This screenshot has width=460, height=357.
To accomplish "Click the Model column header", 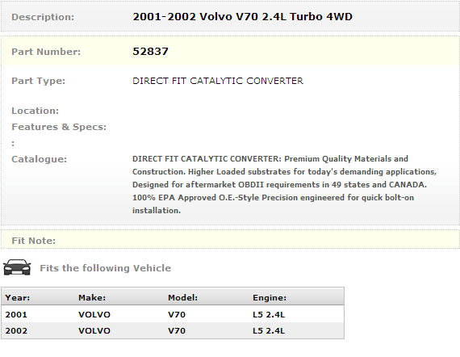I will click(x=182, y=298).
